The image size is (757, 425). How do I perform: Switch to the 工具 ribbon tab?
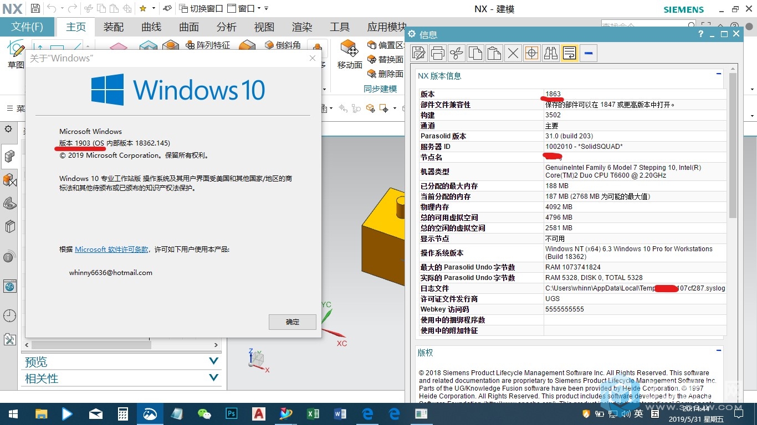(340, 27)
